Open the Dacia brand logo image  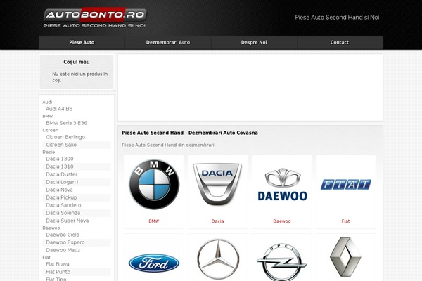(x=217, y=184)
